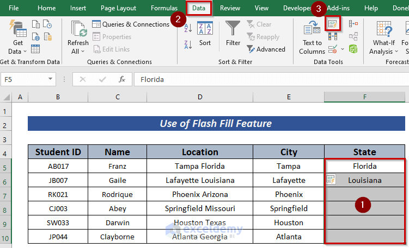Toggle the Filter funnel button
The image size is (409, 248).
click(x=233, y=34)
